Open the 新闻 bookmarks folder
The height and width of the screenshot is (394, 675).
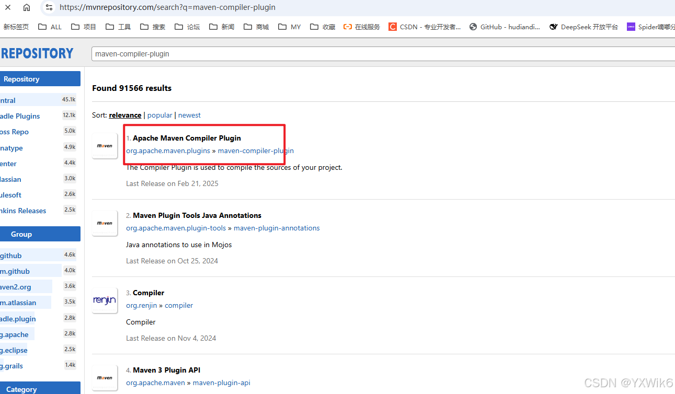pos(222,27)
